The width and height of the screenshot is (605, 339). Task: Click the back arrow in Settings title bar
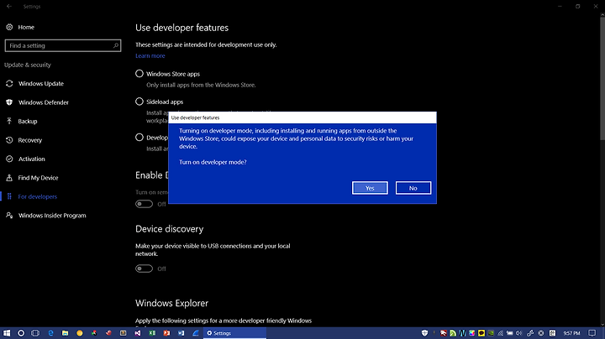[x=9, y=7]
